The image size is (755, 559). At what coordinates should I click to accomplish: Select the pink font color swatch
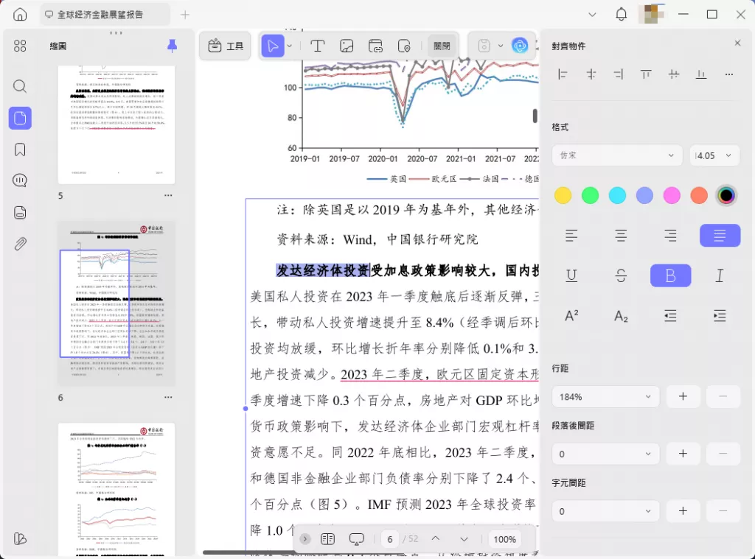tap(672, 195)
